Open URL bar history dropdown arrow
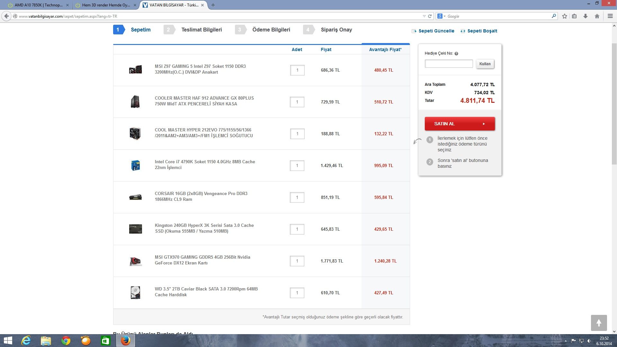 pyautogui.click(x=424, y=16)
